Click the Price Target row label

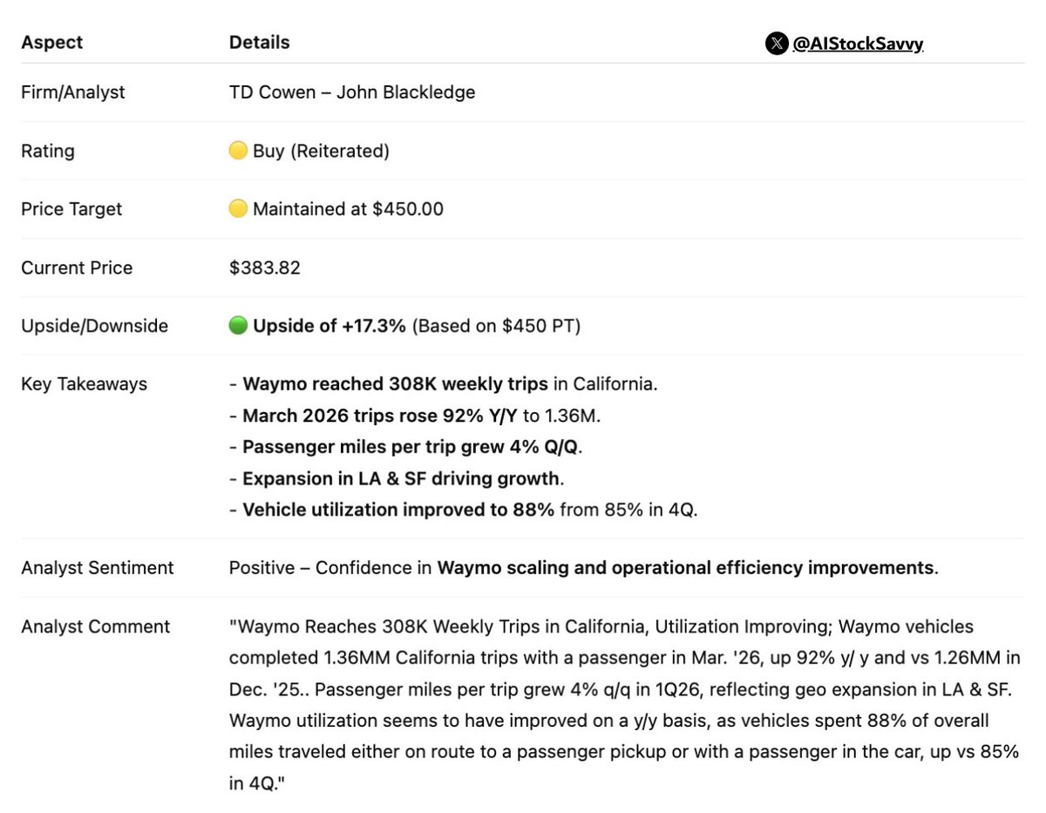pyautogui.click(x=71, y=209)
